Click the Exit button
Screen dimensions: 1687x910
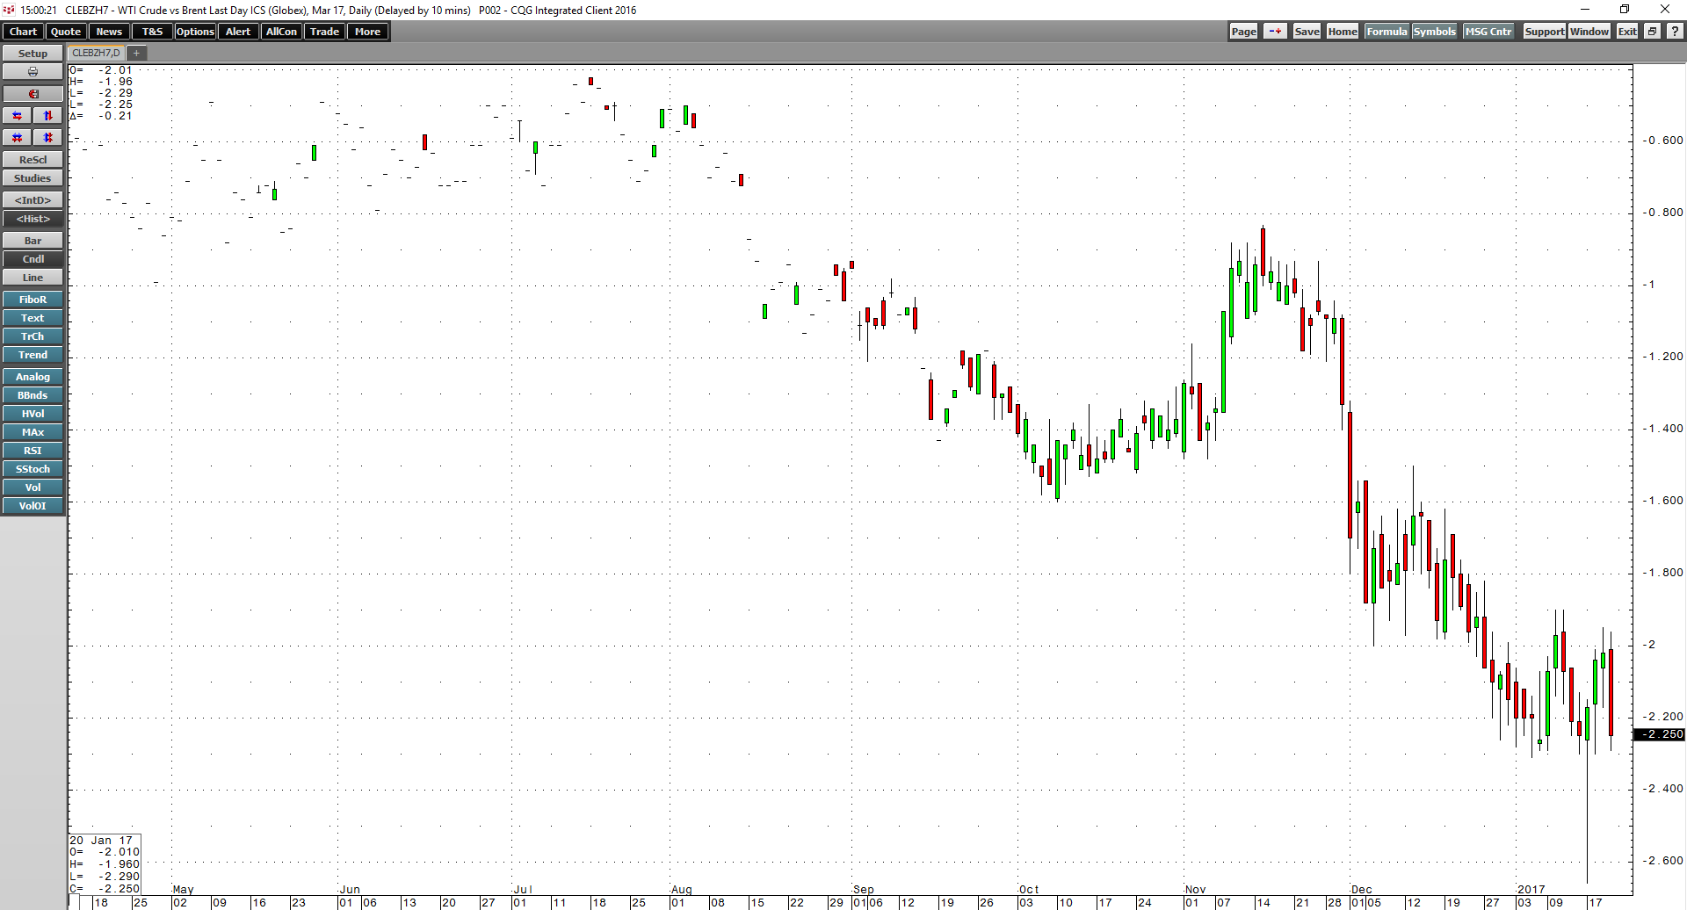(1627, 32)
